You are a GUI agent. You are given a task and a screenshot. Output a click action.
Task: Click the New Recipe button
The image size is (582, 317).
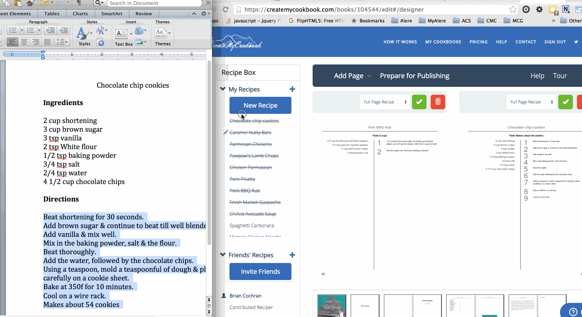(x=260, y=105)
